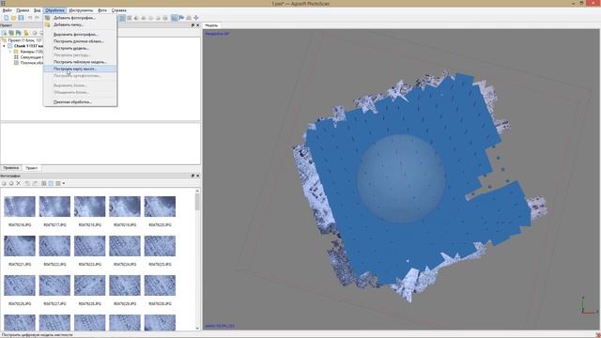Click the Photos panel scroll-down arrow
This screenshot has height=338, width=601.
coord(197,328)
